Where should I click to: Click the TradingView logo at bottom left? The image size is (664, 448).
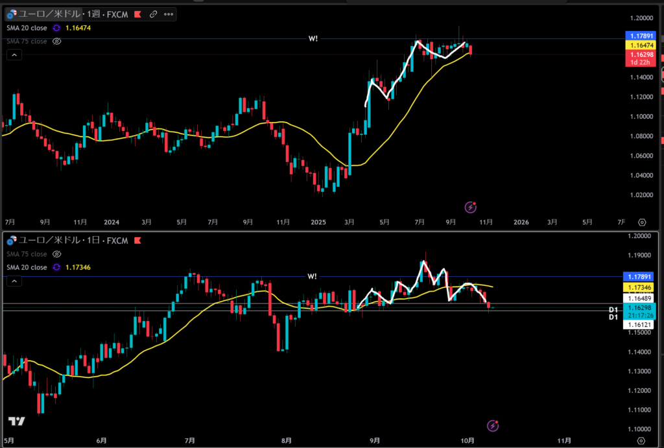[17, 421]
